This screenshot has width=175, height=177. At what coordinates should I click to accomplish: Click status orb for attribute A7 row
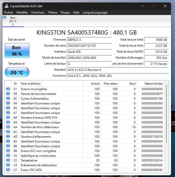[8, 113]
